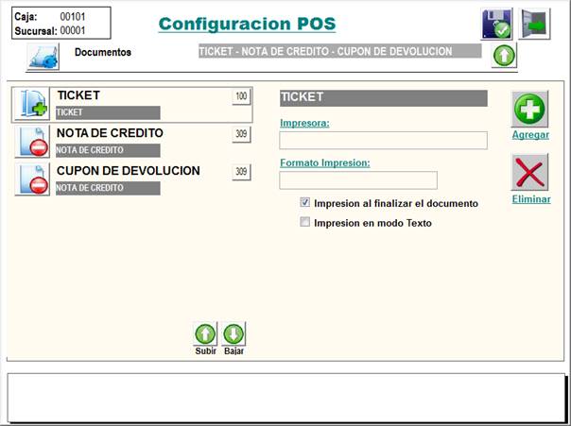Image resolution: width=571 pixels, height=426 pixels.
Task: Move item down with Bajar arrow
Action: [x=234, y=334]
